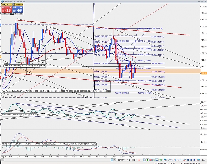The width and height of the screenshot is (207, 164).
Task: Click the MACD indicator label
Action: coord(49,144)
